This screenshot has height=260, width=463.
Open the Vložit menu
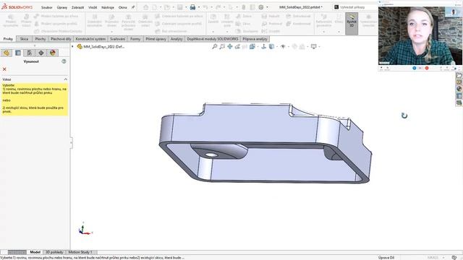point(93,7)
